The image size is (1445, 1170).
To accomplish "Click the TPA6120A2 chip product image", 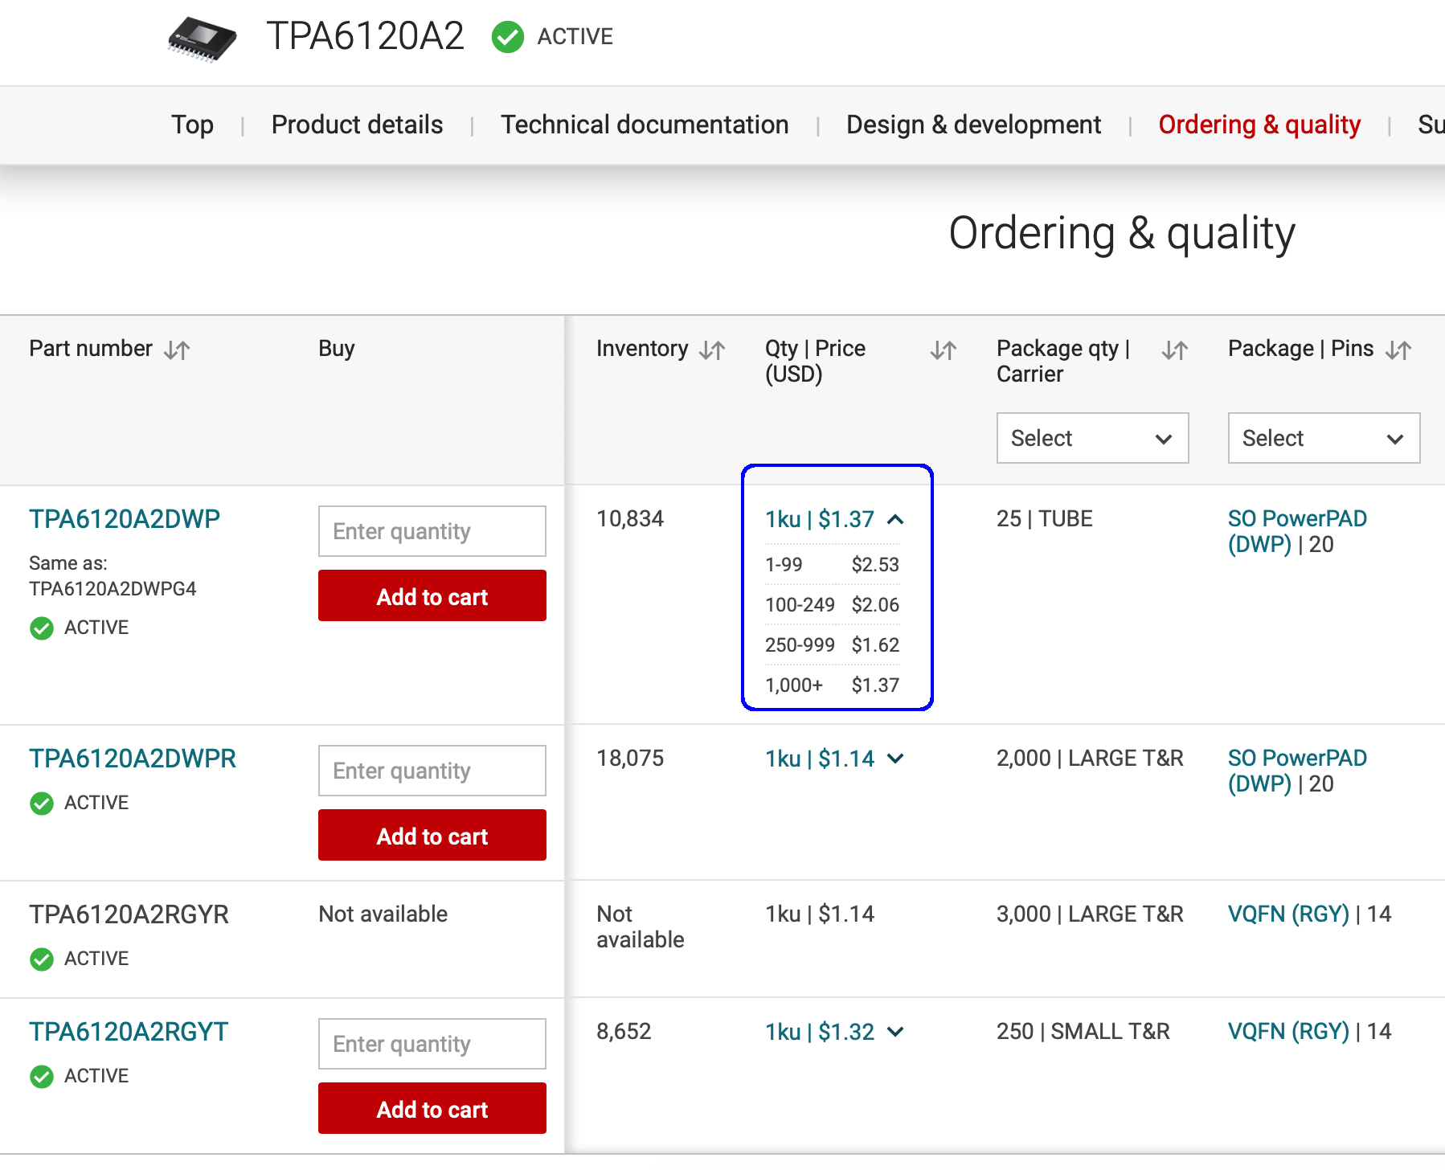I will (202, 38).
